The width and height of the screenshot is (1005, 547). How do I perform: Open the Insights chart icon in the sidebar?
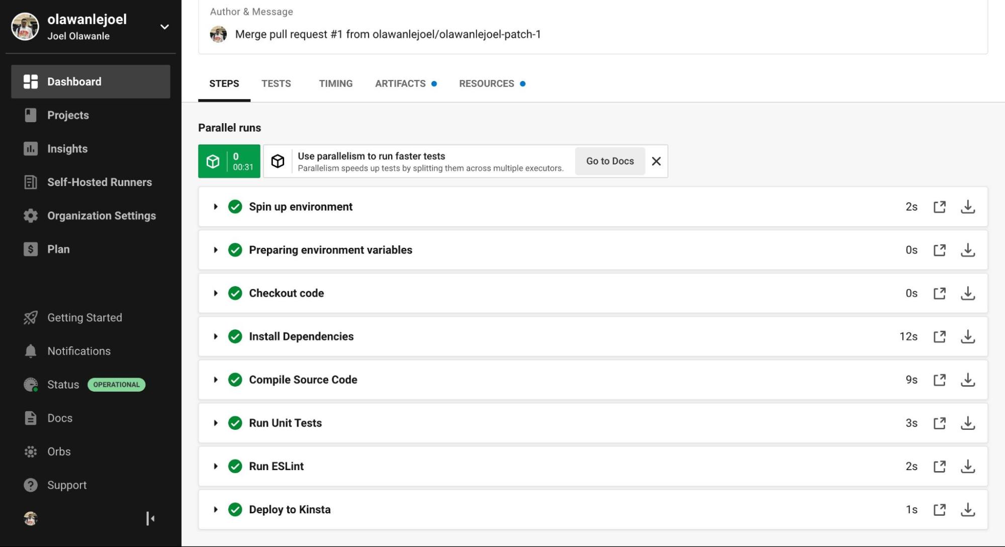(31, 149)
